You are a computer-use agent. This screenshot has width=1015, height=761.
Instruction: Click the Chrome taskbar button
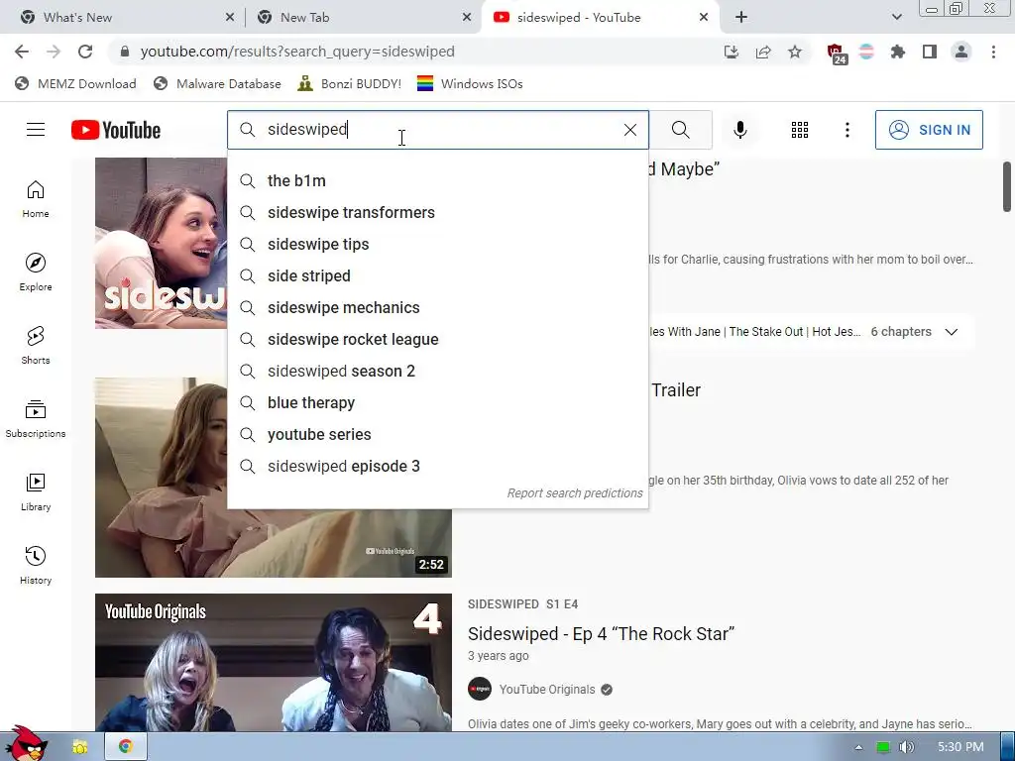126,747
